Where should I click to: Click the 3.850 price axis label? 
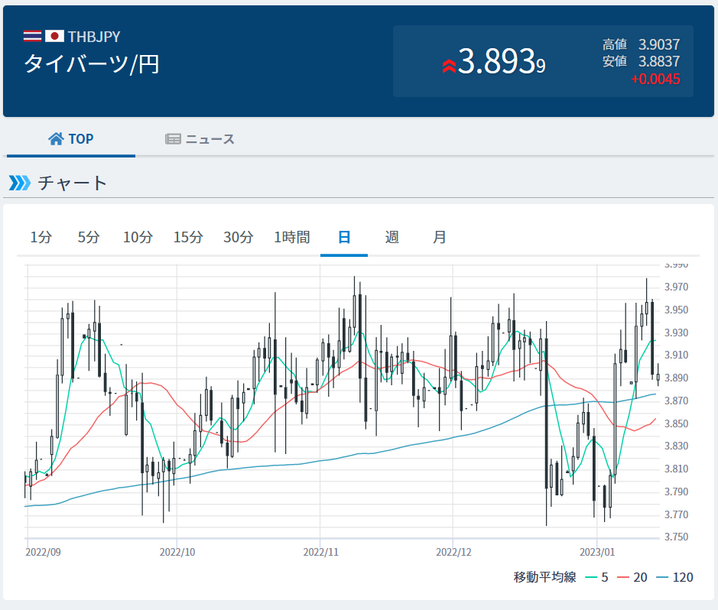tap(677, 423)
